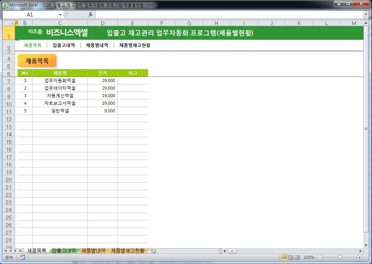Click the zoom out minus button
The width and height of the screenshot is (372, 264).
click(320, 257)
